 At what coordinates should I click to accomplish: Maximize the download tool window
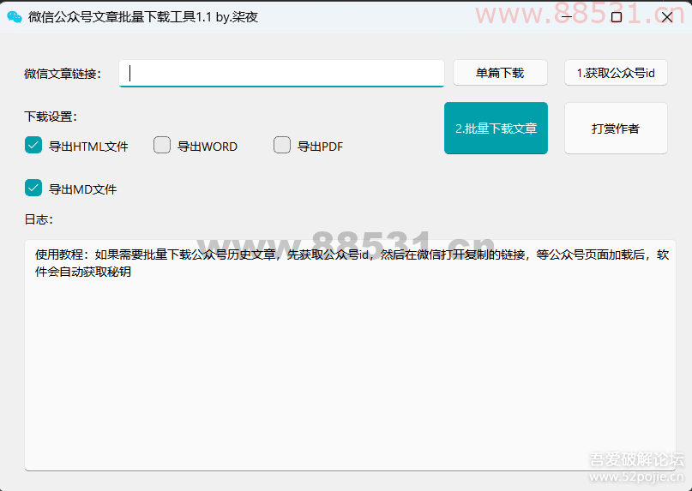click(x=616, y=16)
